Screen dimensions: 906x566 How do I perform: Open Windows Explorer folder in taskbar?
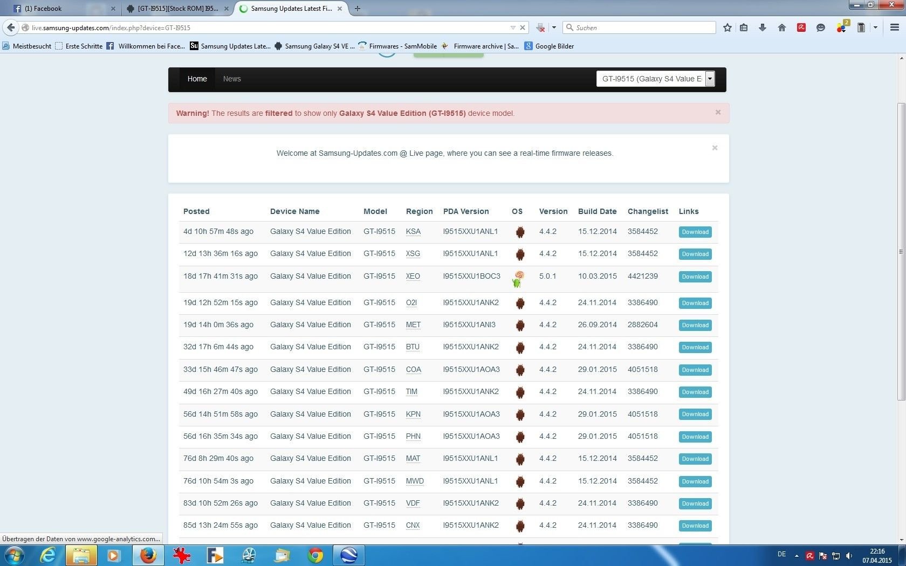pyautogui.click(x=81, y=555)
